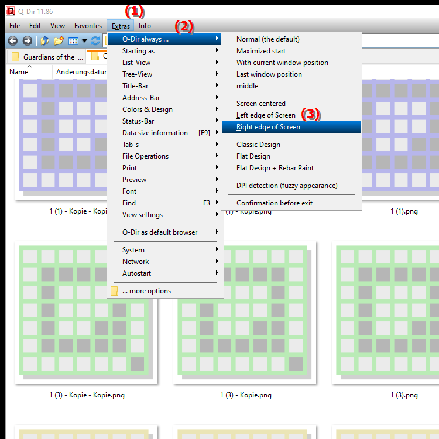439x439 pixels.
Task: Expand the Starting as submenu
Action: tap(164, 51)
